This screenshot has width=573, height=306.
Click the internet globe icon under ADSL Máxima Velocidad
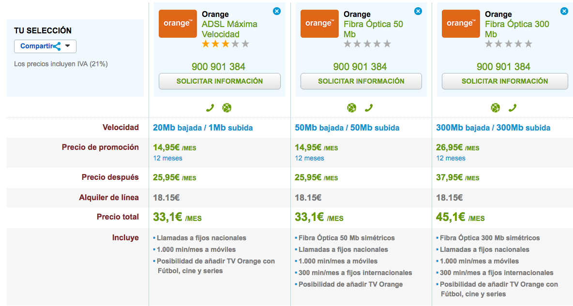point(227,108)
